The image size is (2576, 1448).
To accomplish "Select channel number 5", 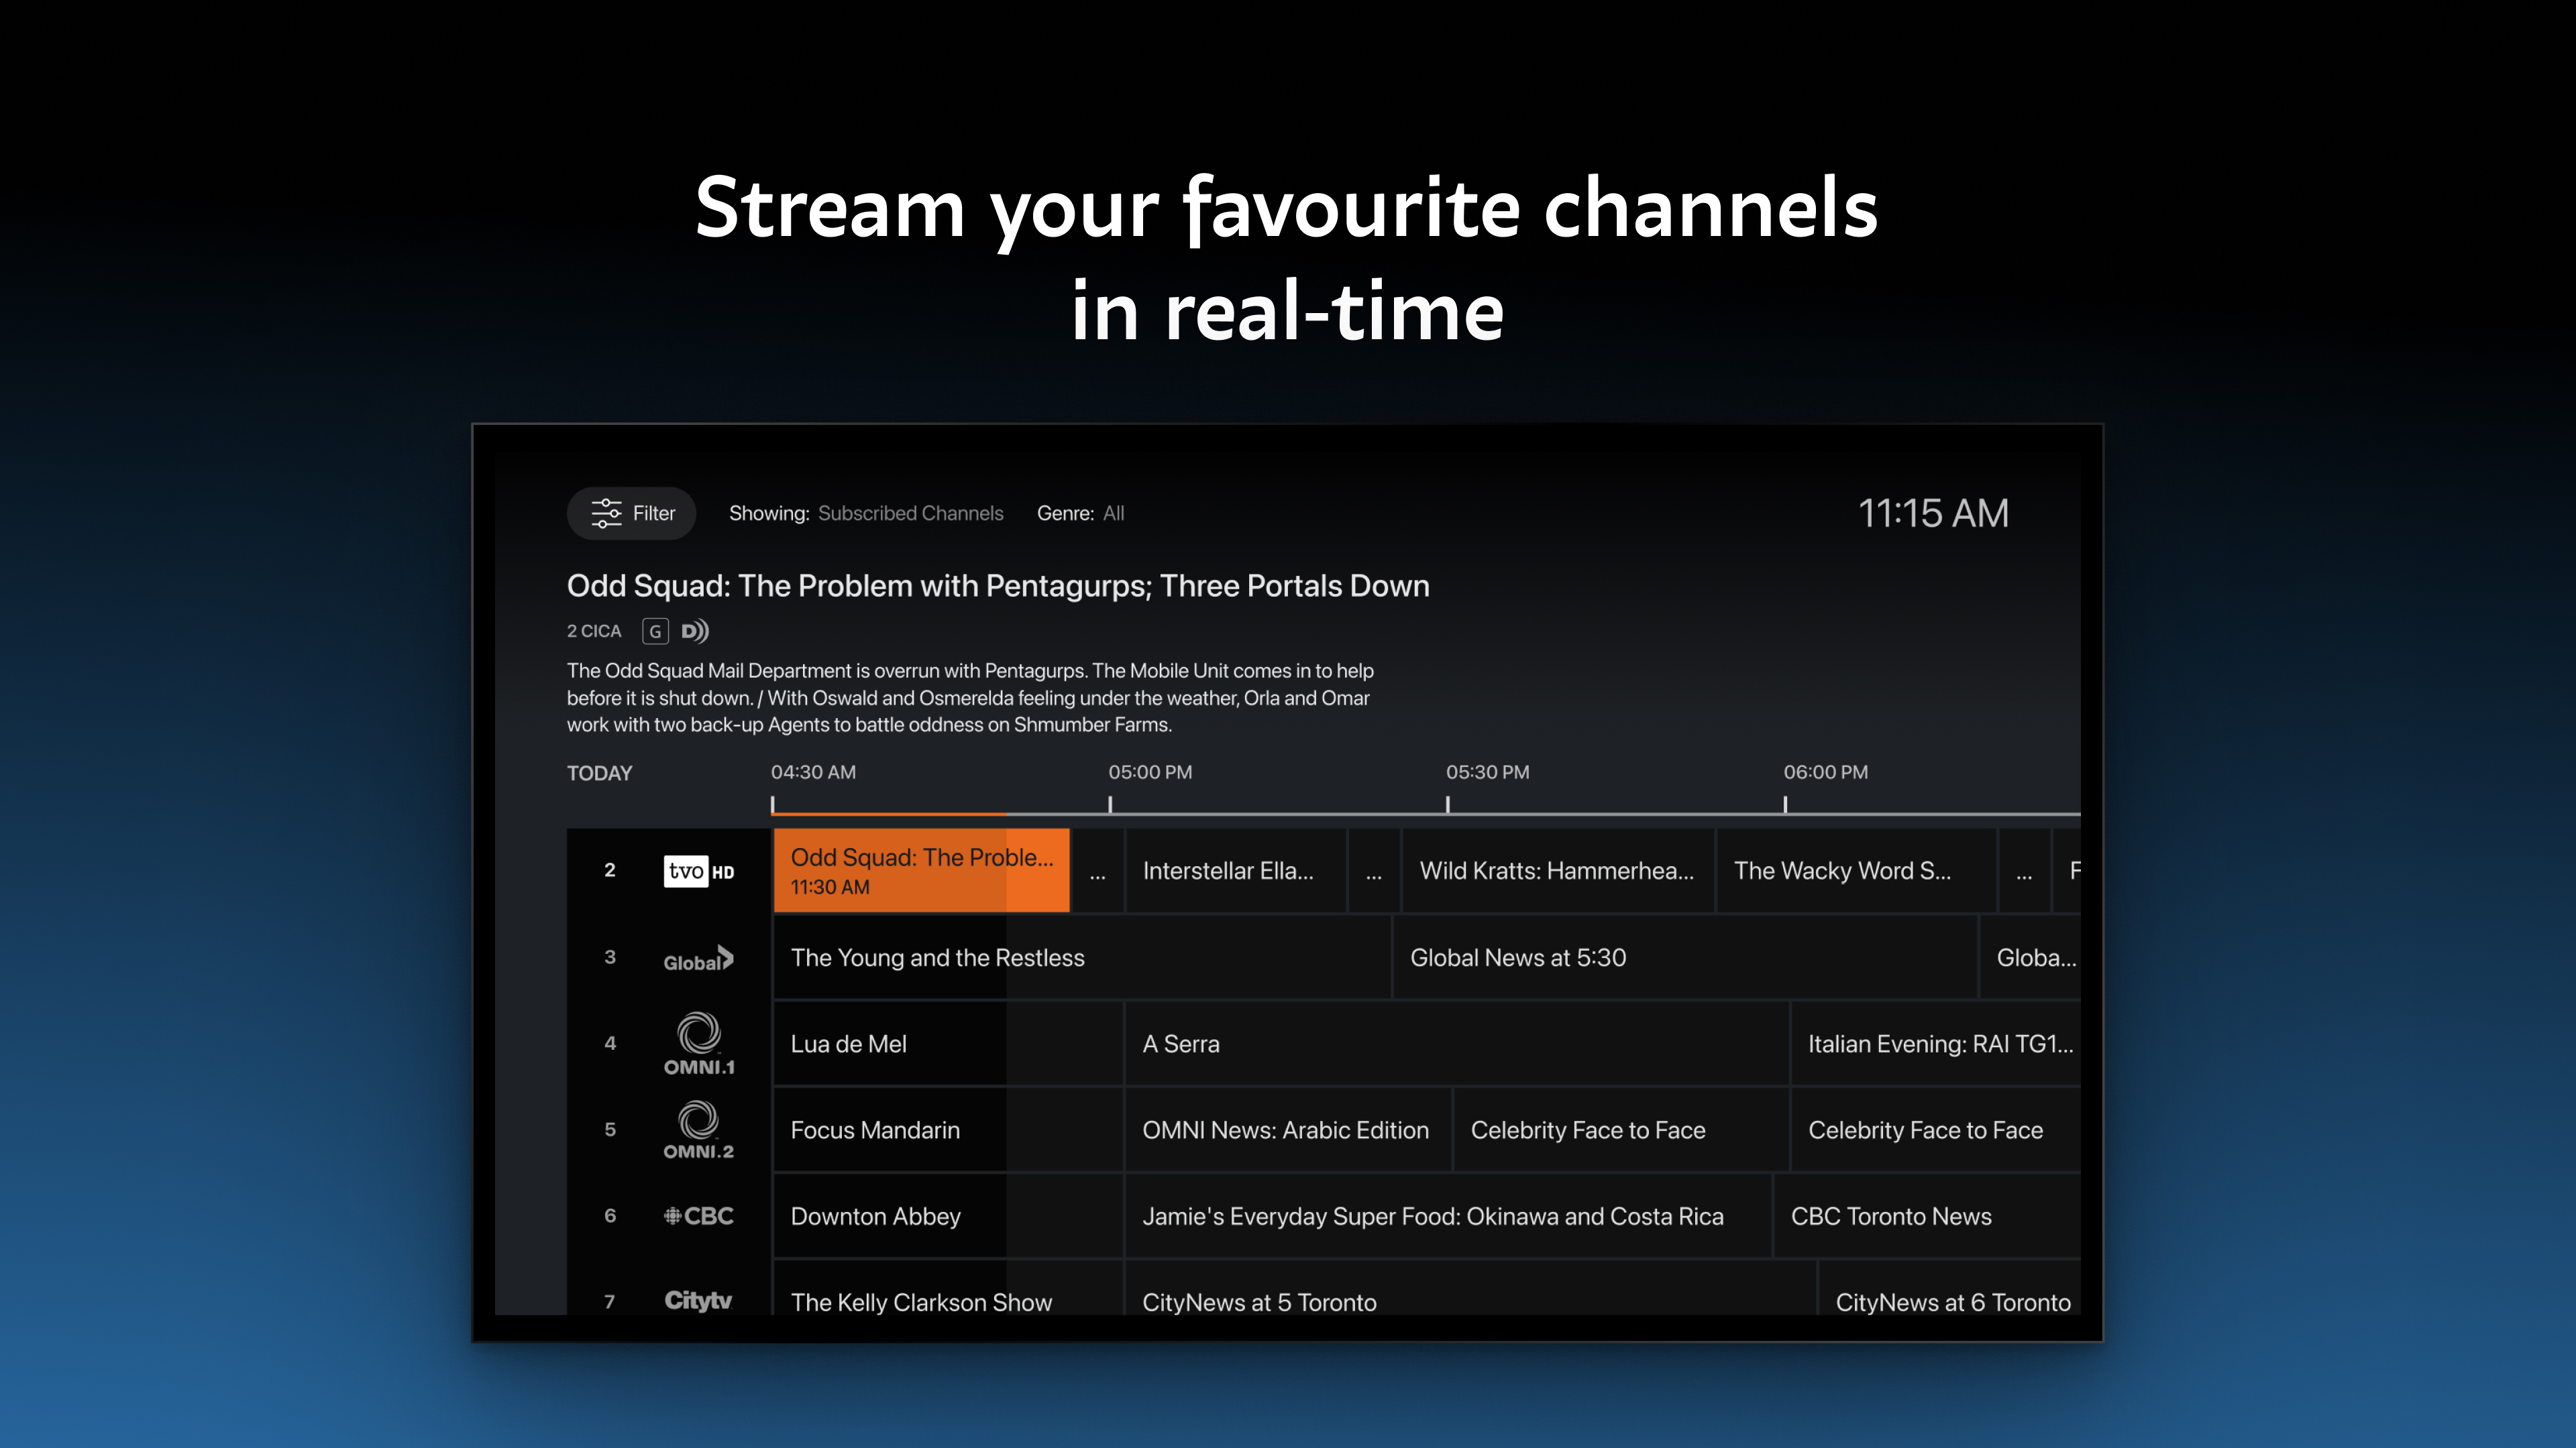I will [610, 1129].
